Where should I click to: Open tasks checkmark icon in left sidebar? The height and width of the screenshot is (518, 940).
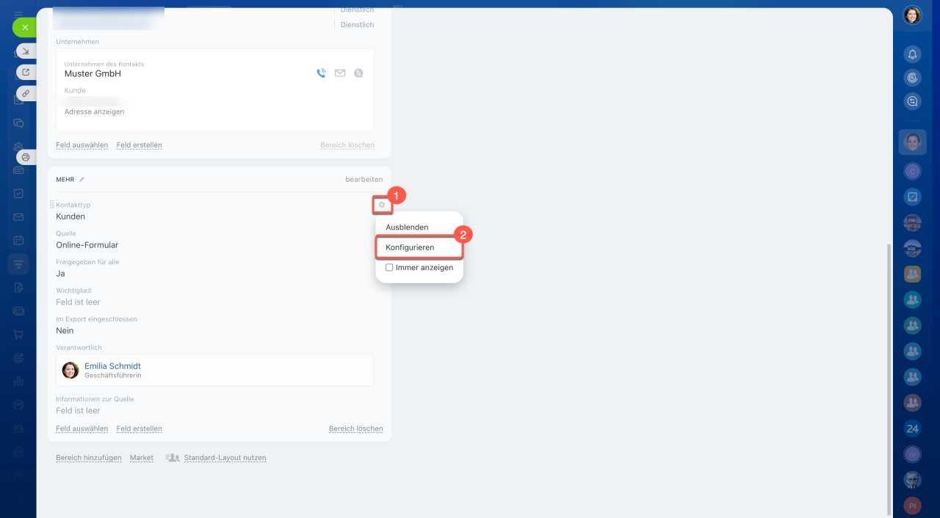18,194
